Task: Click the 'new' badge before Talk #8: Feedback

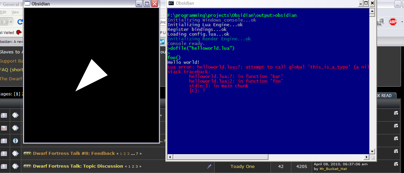Action: 27,153
